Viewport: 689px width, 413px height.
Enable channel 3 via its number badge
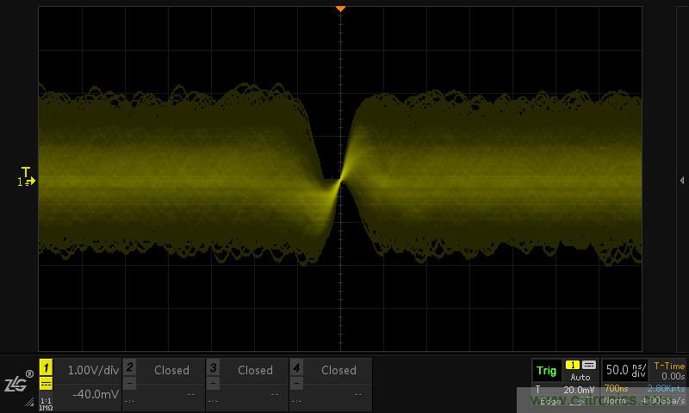pos(213,367)
